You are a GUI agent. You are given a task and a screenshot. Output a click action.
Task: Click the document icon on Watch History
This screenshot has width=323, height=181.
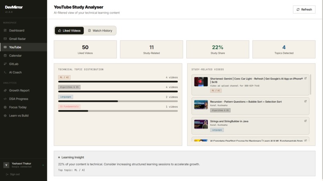(x=89, y=31)
